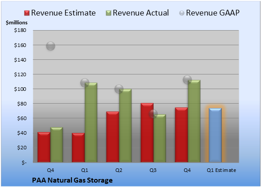261x187 pixels.
Task: Select the GAAP marker near $160
Action: (51, 46)
